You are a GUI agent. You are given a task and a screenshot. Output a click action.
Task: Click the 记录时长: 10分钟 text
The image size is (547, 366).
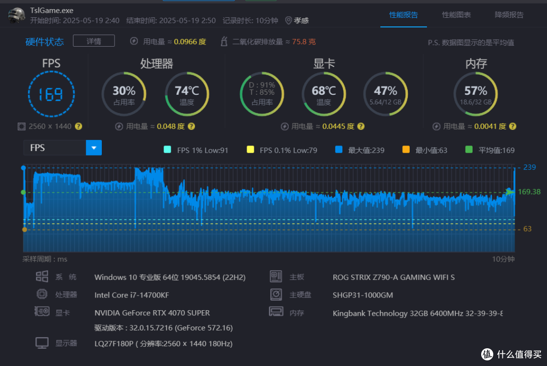[x=251, y=21]
